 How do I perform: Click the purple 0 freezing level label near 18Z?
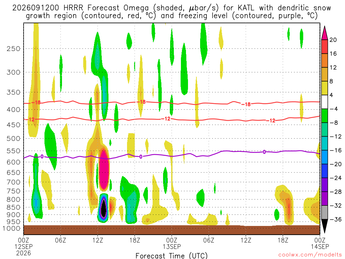pyautogui.click(x=141, y=156)
